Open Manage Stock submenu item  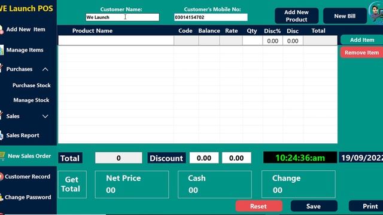coord(31,100)
